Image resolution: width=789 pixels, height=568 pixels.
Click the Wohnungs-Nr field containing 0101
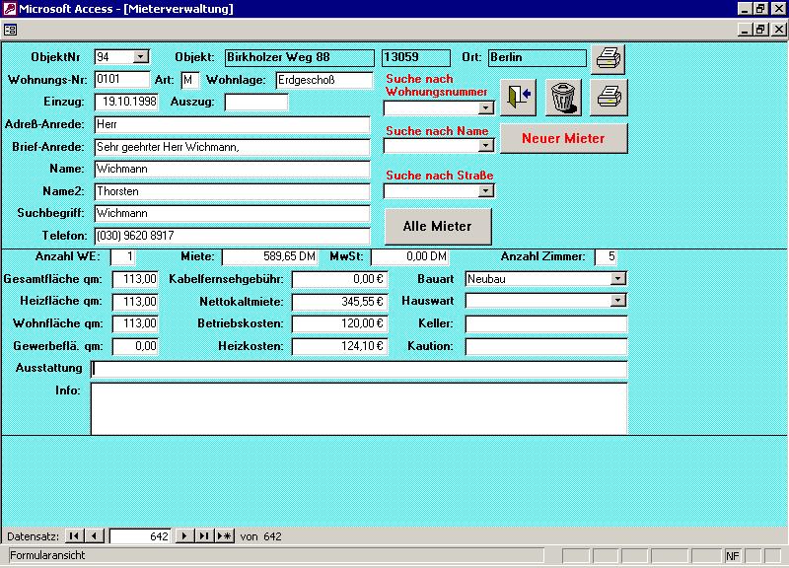[121, 80]
